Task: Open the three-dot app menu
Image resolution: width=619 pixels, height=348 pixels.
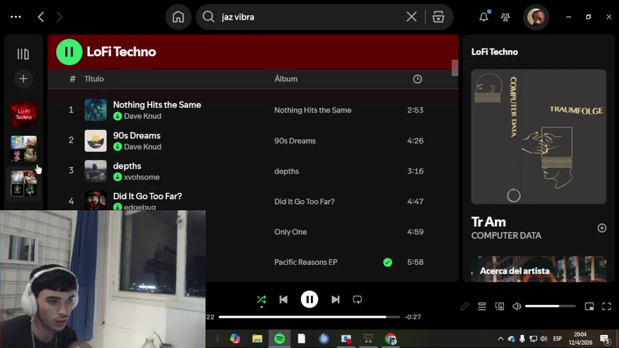Action: [x=16, y=17]
